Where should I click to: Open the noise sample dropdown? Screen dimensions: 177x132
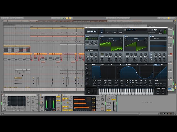(90, 51)
